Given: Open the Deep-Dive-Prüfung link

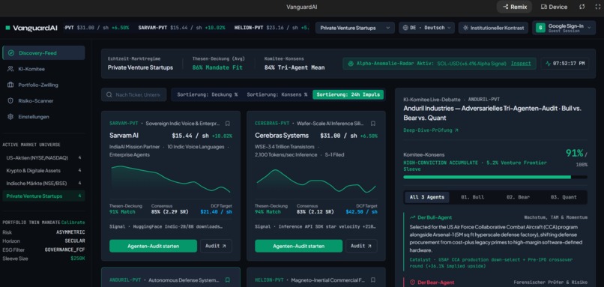Looking at the screenshot, I should (431, 130).
